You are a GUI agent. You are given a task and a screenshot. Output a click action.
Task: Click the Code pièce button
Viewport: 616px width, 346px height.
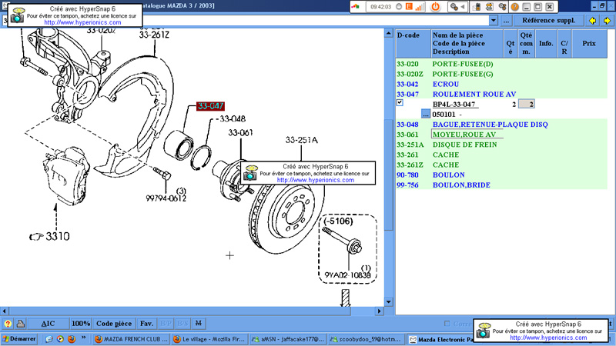(x=114, y=324)
